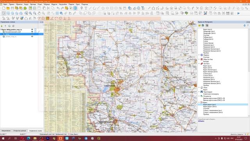This screenshot has height=141, width=250.
Task: Activate the Pan hand tool
Action: [x=39, y=13]
